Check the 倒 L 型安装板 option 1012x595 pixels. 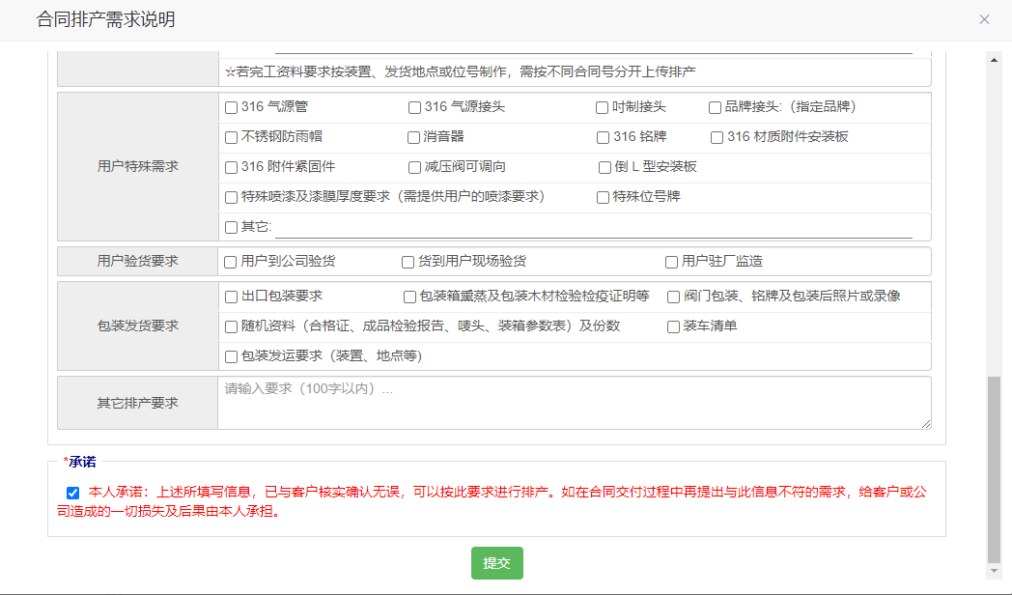(604, 167)
